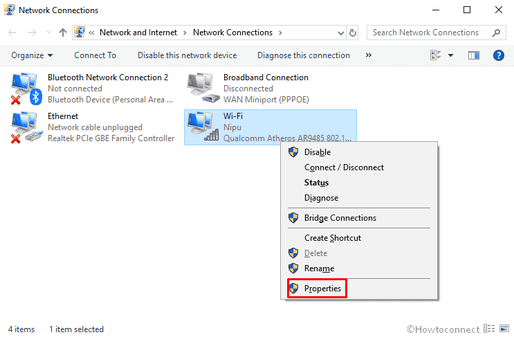The height and width of the screenshot is (337, 514).
Task: Click the Bluetooth Device (Personal Area ... text
Action: [x=110, y=100]
